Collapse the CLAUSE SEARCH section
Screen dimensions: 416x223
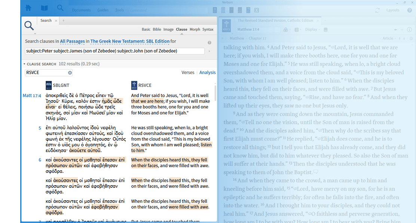pyautogui.click(x=24, y=64)
